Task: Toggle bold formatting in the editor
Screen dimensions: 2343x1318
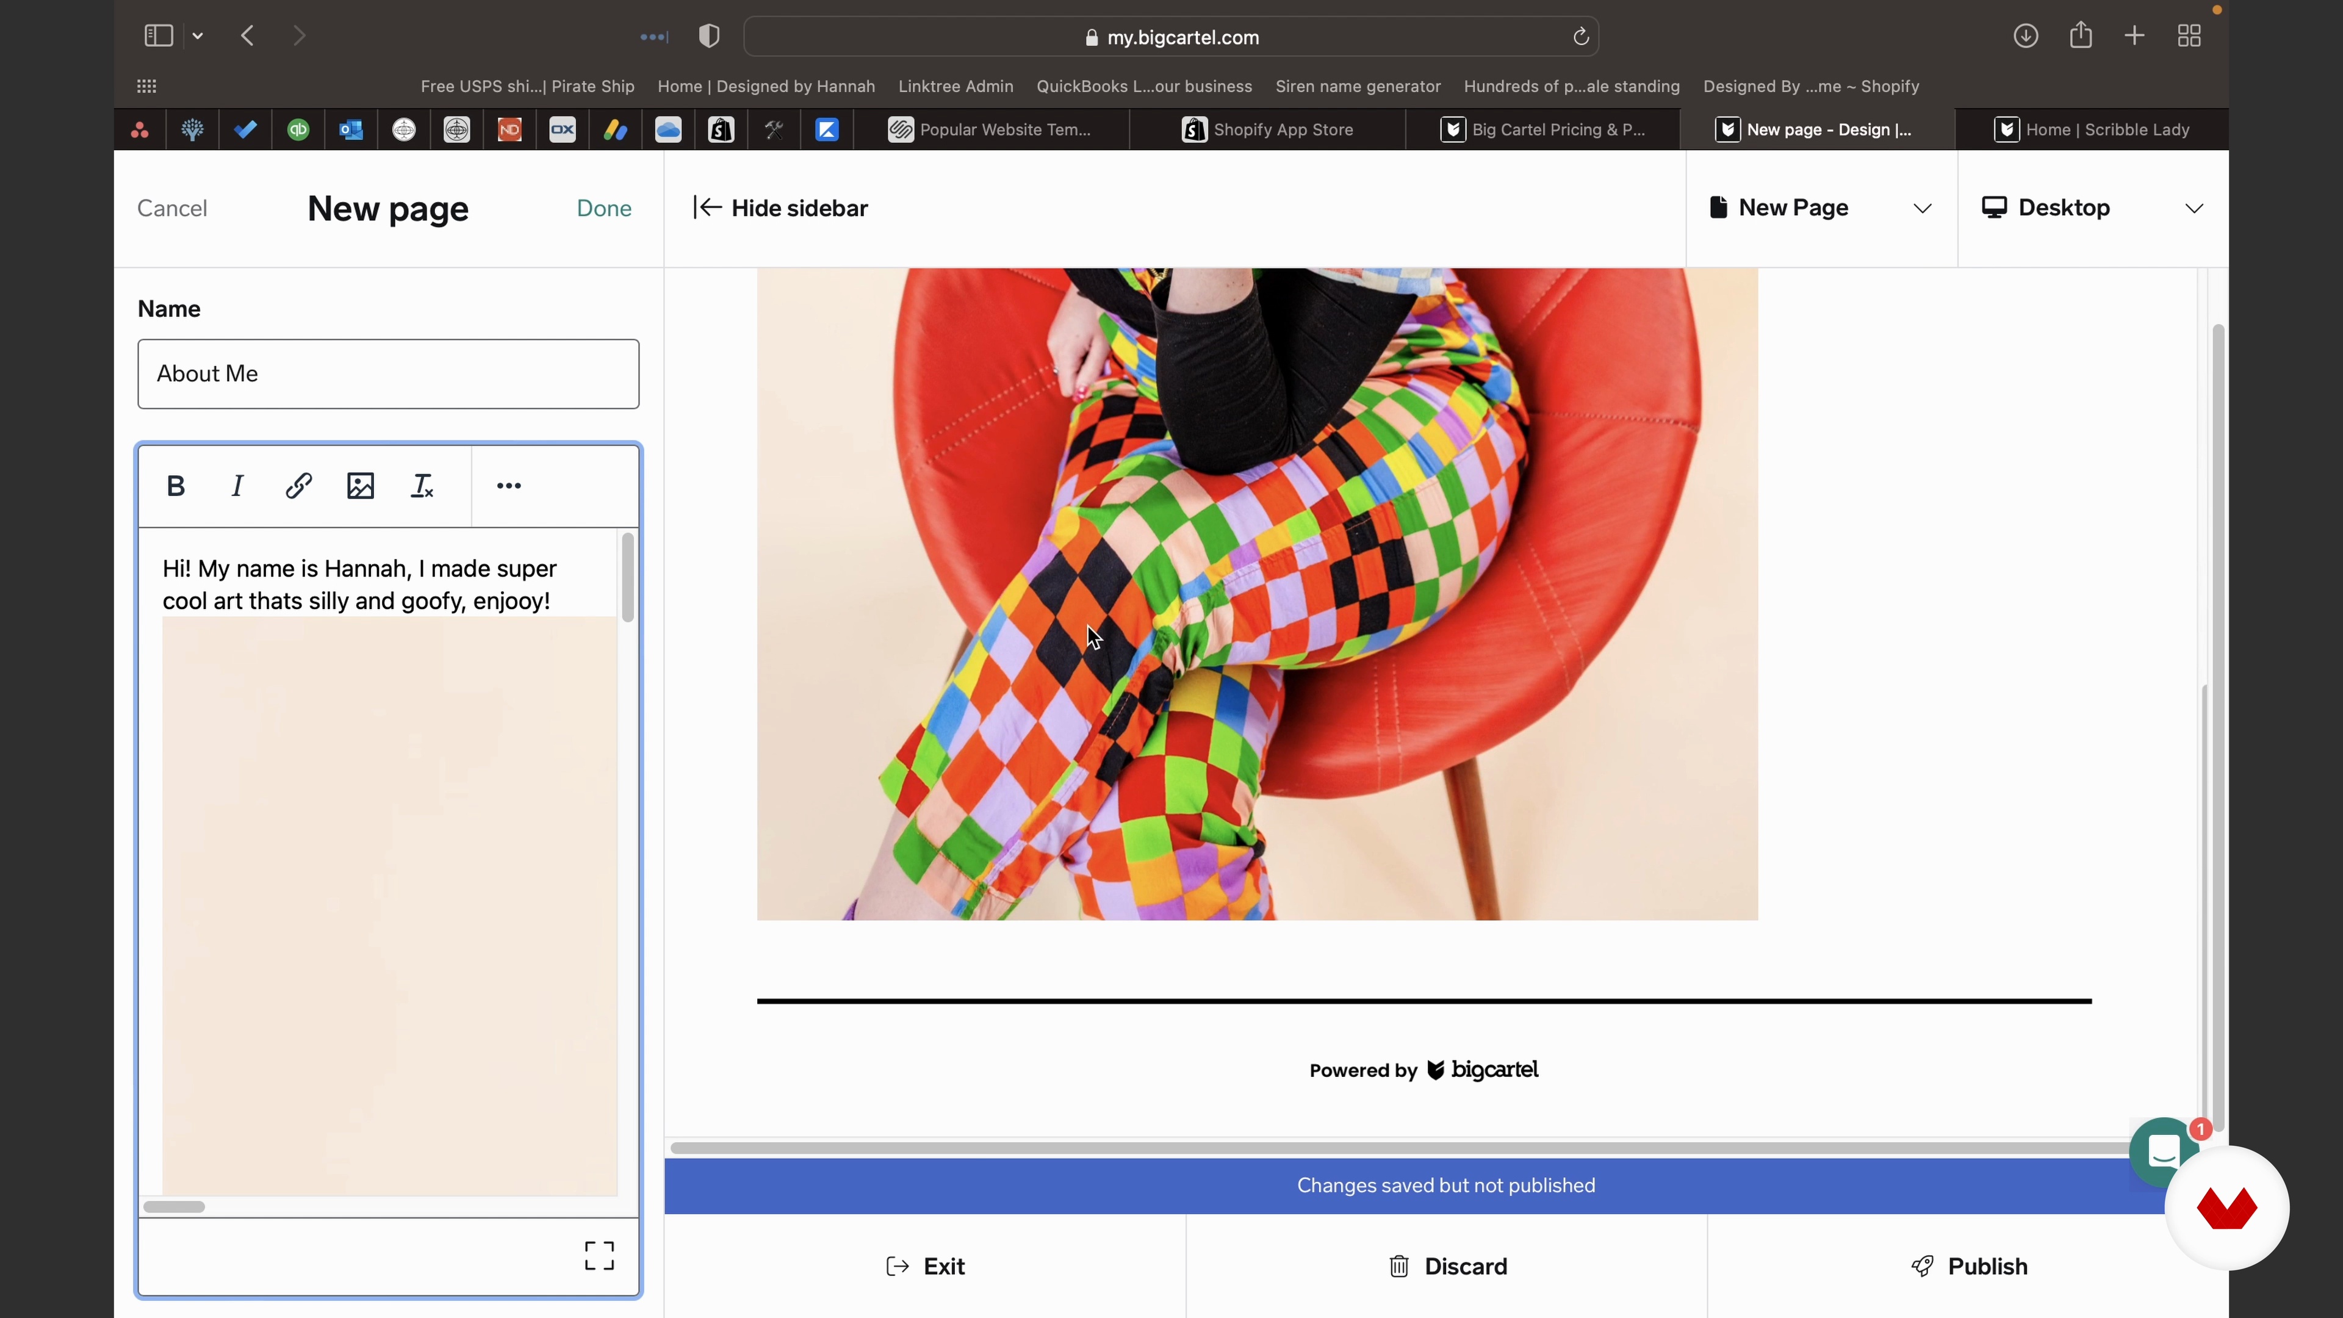Action: [176, 486]
